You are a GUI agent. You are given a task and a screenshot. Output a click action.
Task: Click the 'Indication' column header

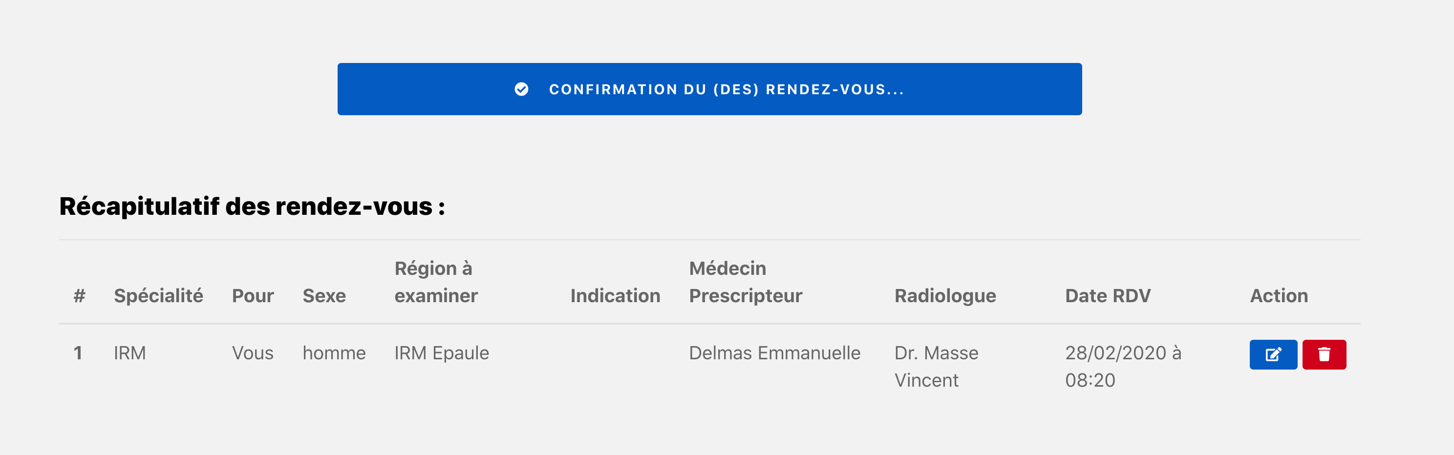coord(615,295)
